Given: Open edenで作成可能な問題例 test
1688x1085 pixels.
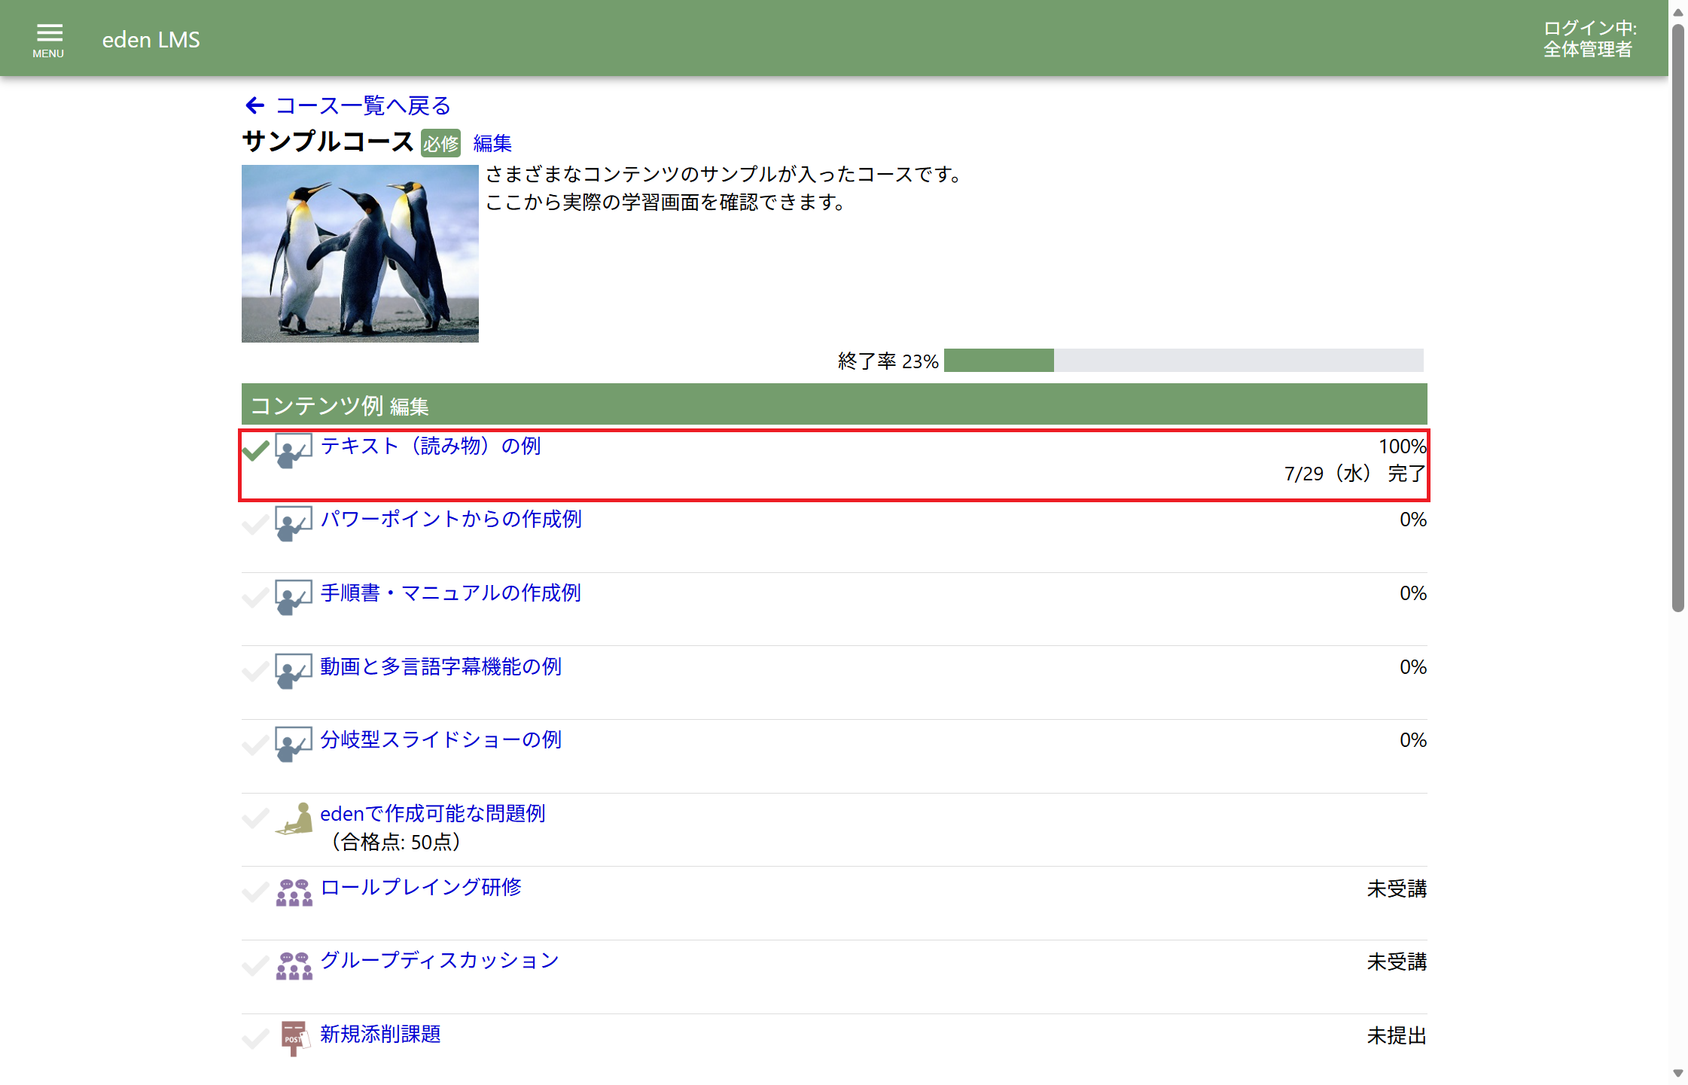Looking at the screenshot, I should [x=433, y=813].
